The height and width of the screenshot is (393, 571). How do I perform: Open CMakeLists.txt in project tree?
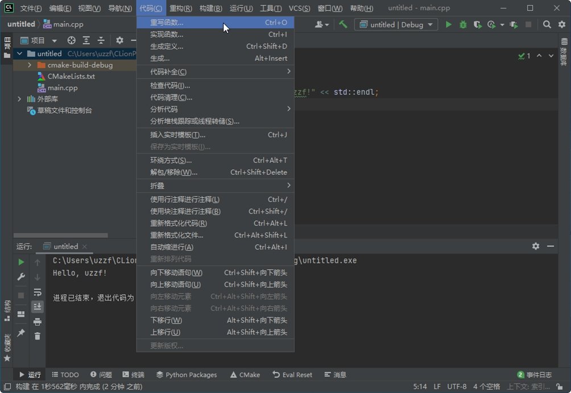[67, 76]
